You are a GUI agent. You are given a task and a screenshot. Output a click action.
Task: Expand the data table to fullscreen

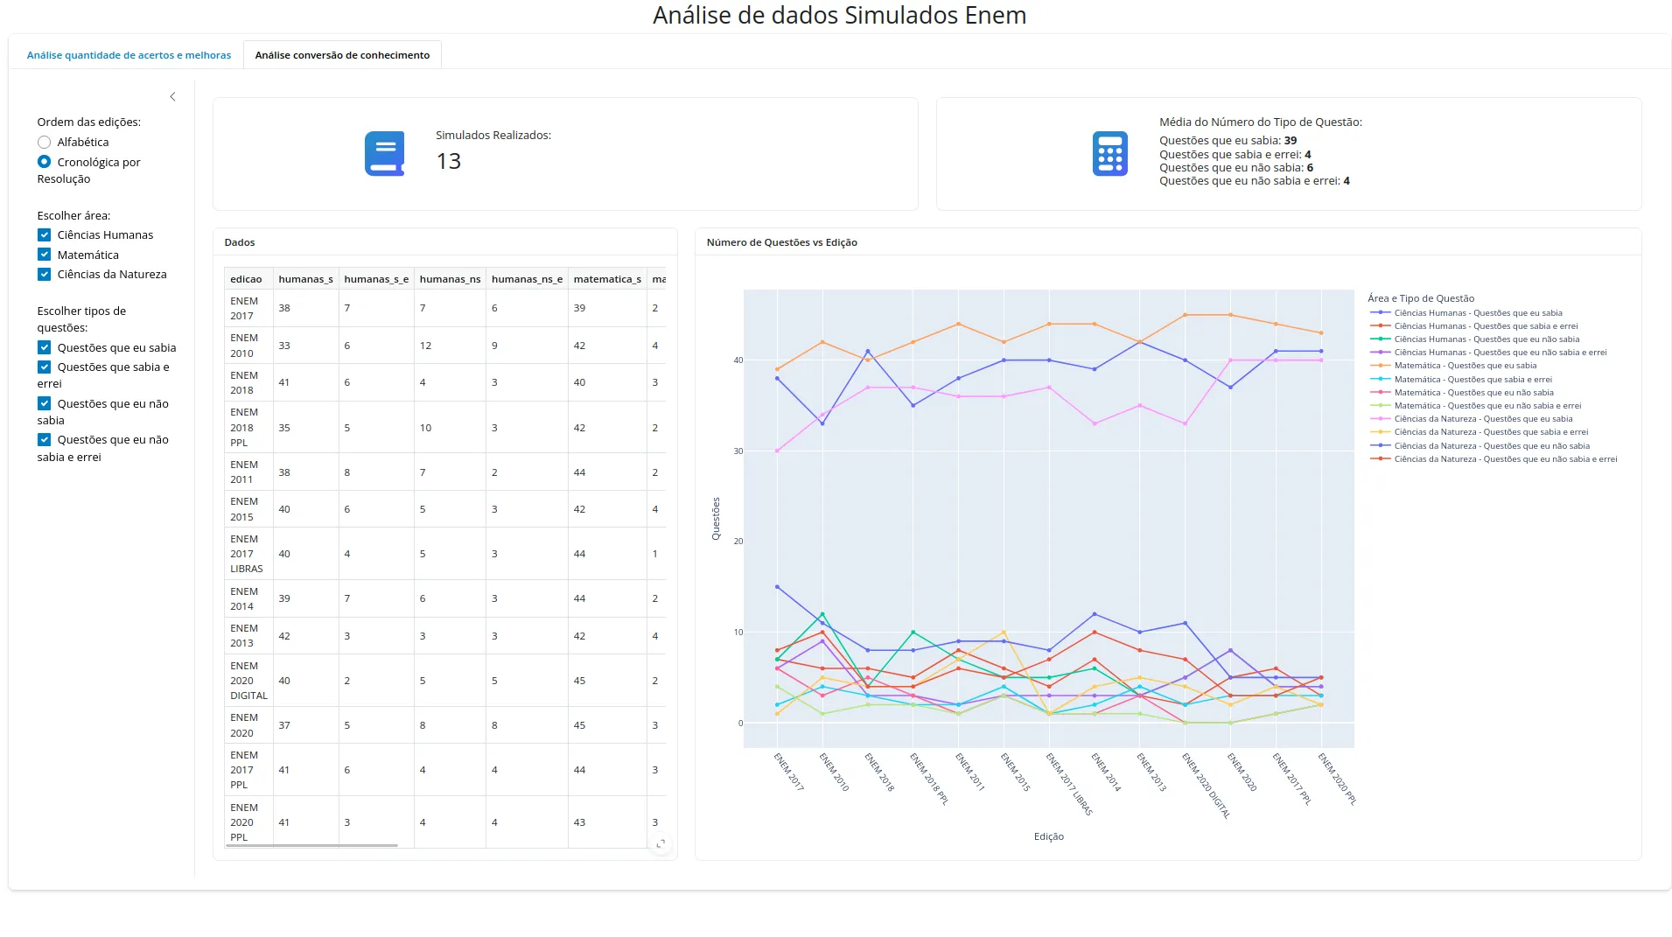tap(661, 843)
